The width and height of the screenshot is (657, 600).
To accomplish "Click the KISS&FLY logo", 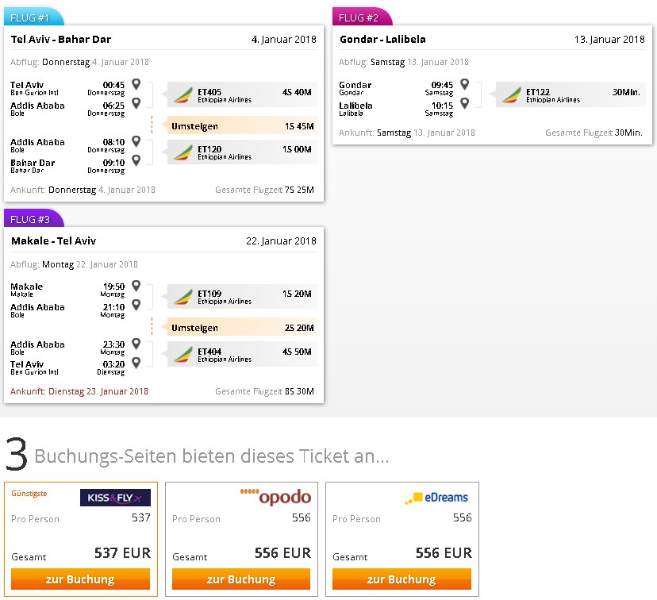I will 115,498.
